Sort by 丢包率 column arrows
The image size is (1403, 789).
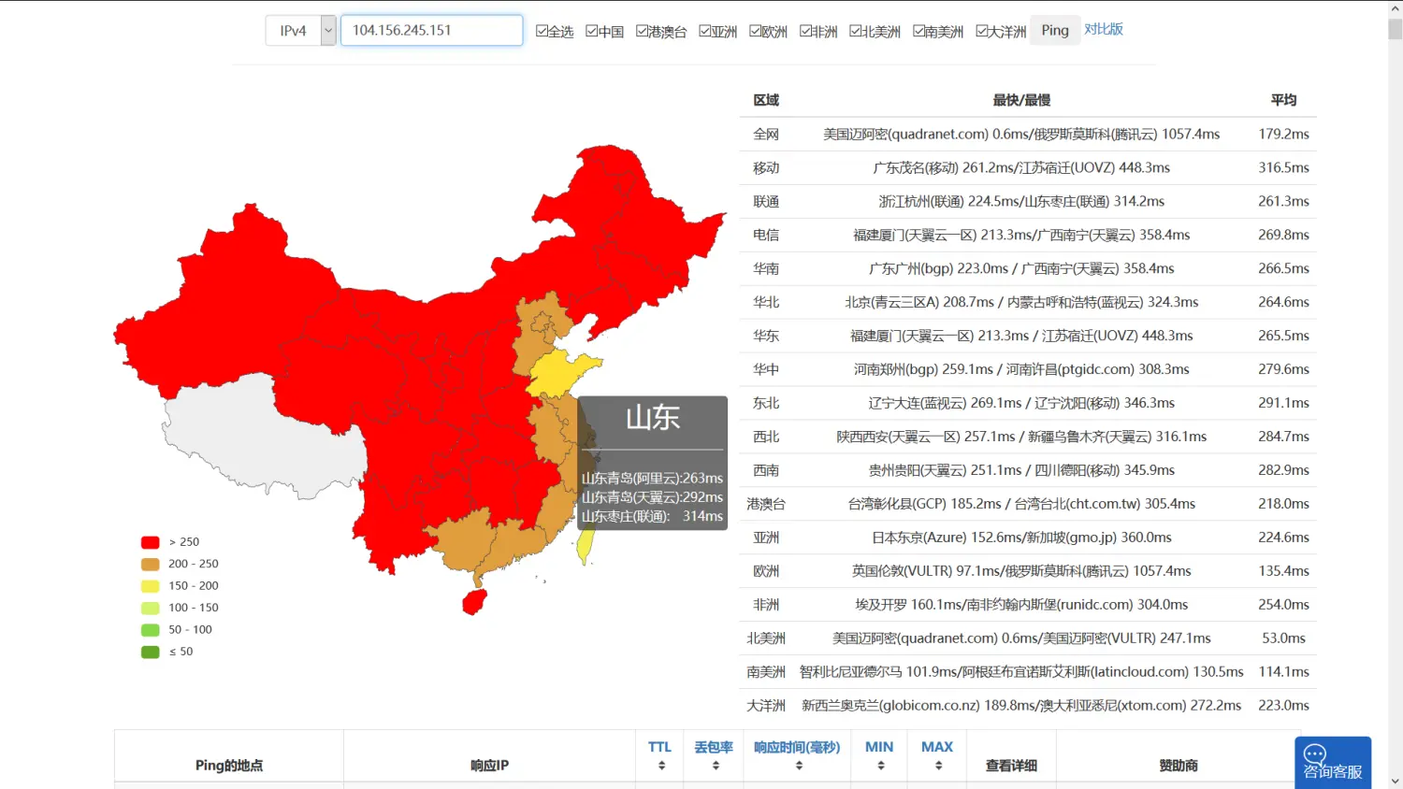click(715, 766)
